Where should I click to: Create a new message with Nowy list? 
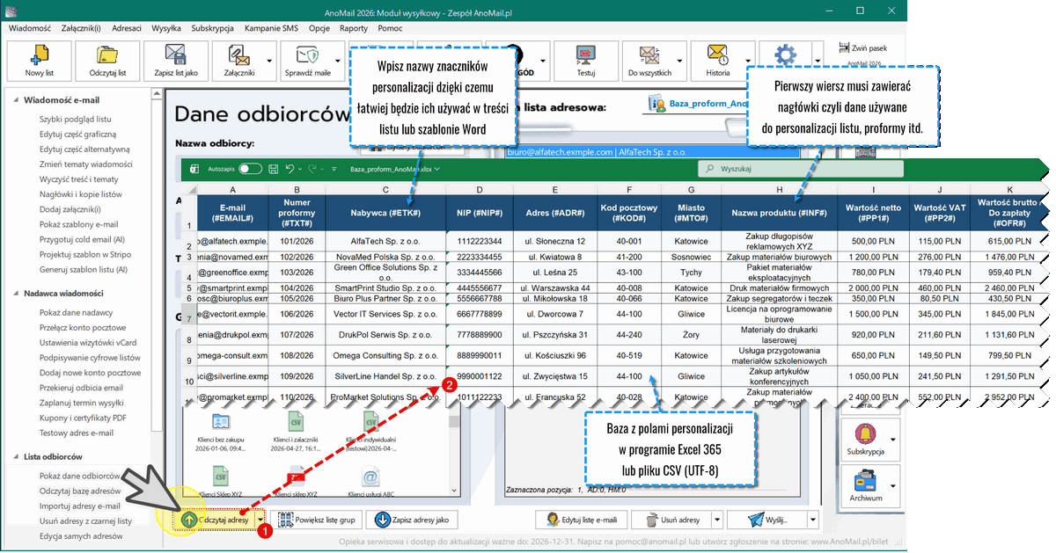(x=40, y=61)
